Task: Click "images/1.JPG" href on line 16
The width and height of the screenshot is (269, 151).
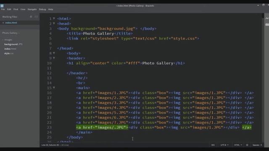Action: coord(111,93)
